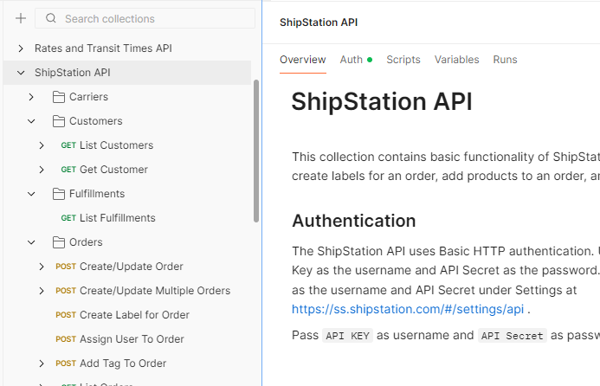Expand Create/Update Multiple Orders request
Viewport: 600px width, 386px height.
pyautogui.click(x=42, y=291)
